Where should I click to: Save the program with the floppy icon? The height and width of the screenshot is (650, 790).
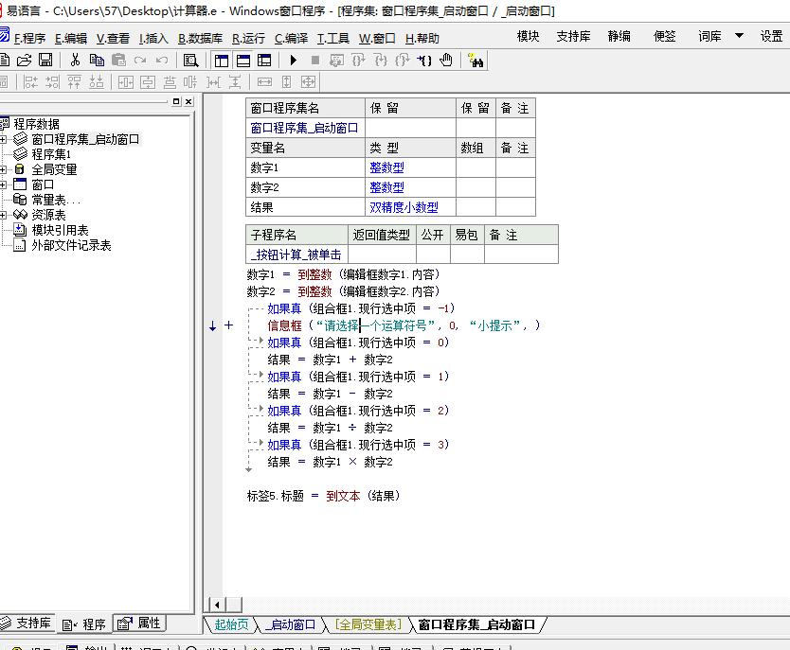pyautogui.click(x=45, y=61)
